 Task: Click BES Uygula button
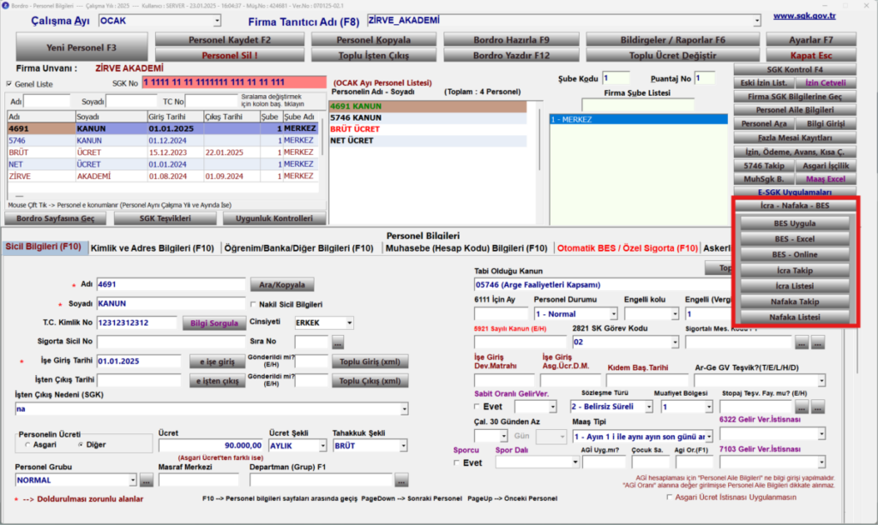click(x=795, y=224)
